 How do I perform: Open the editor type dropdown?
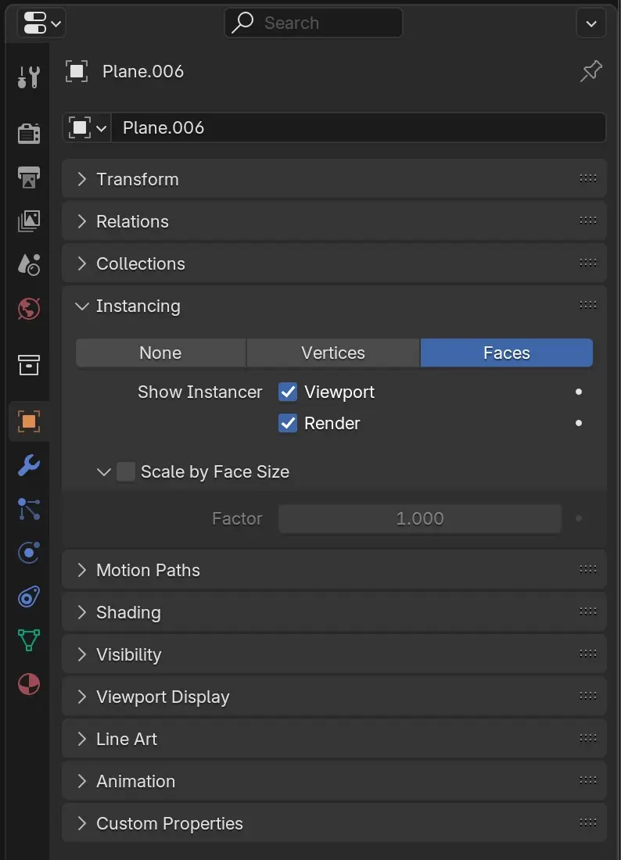[41, 23]
